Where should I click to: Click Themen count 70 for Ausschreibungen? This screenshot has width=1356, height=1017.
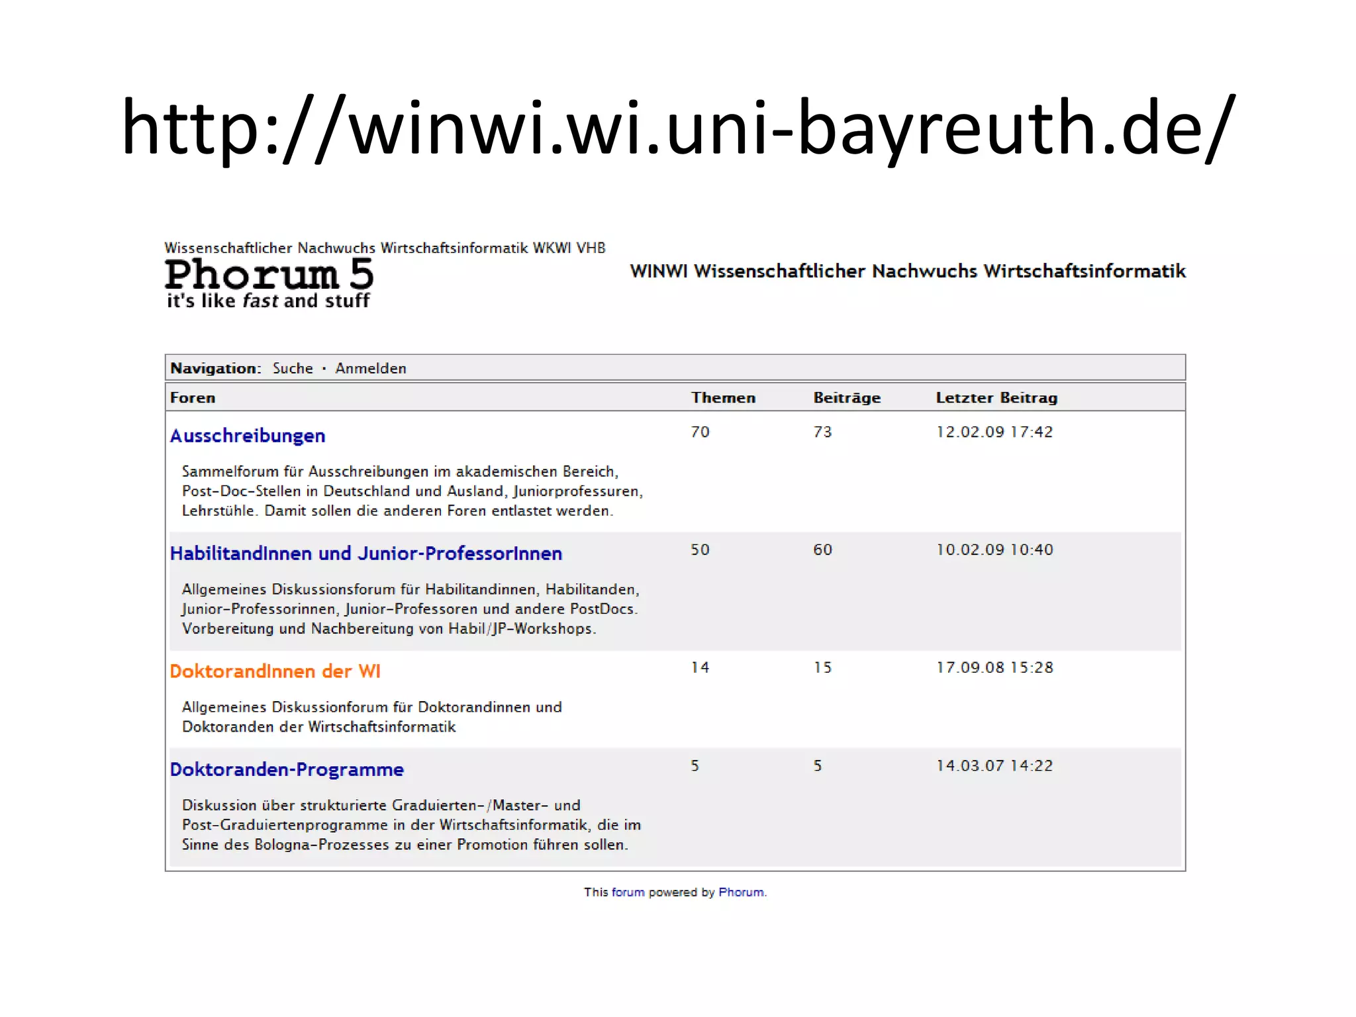pyautogui.click(x=701, y=432)
